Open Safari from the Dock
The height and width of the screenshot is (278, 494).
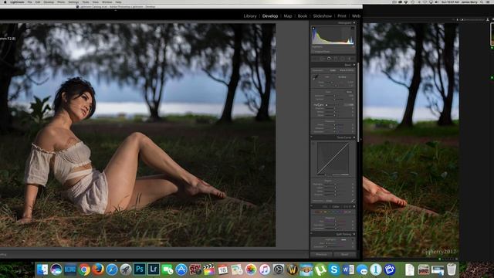click(x=112, y=270)
